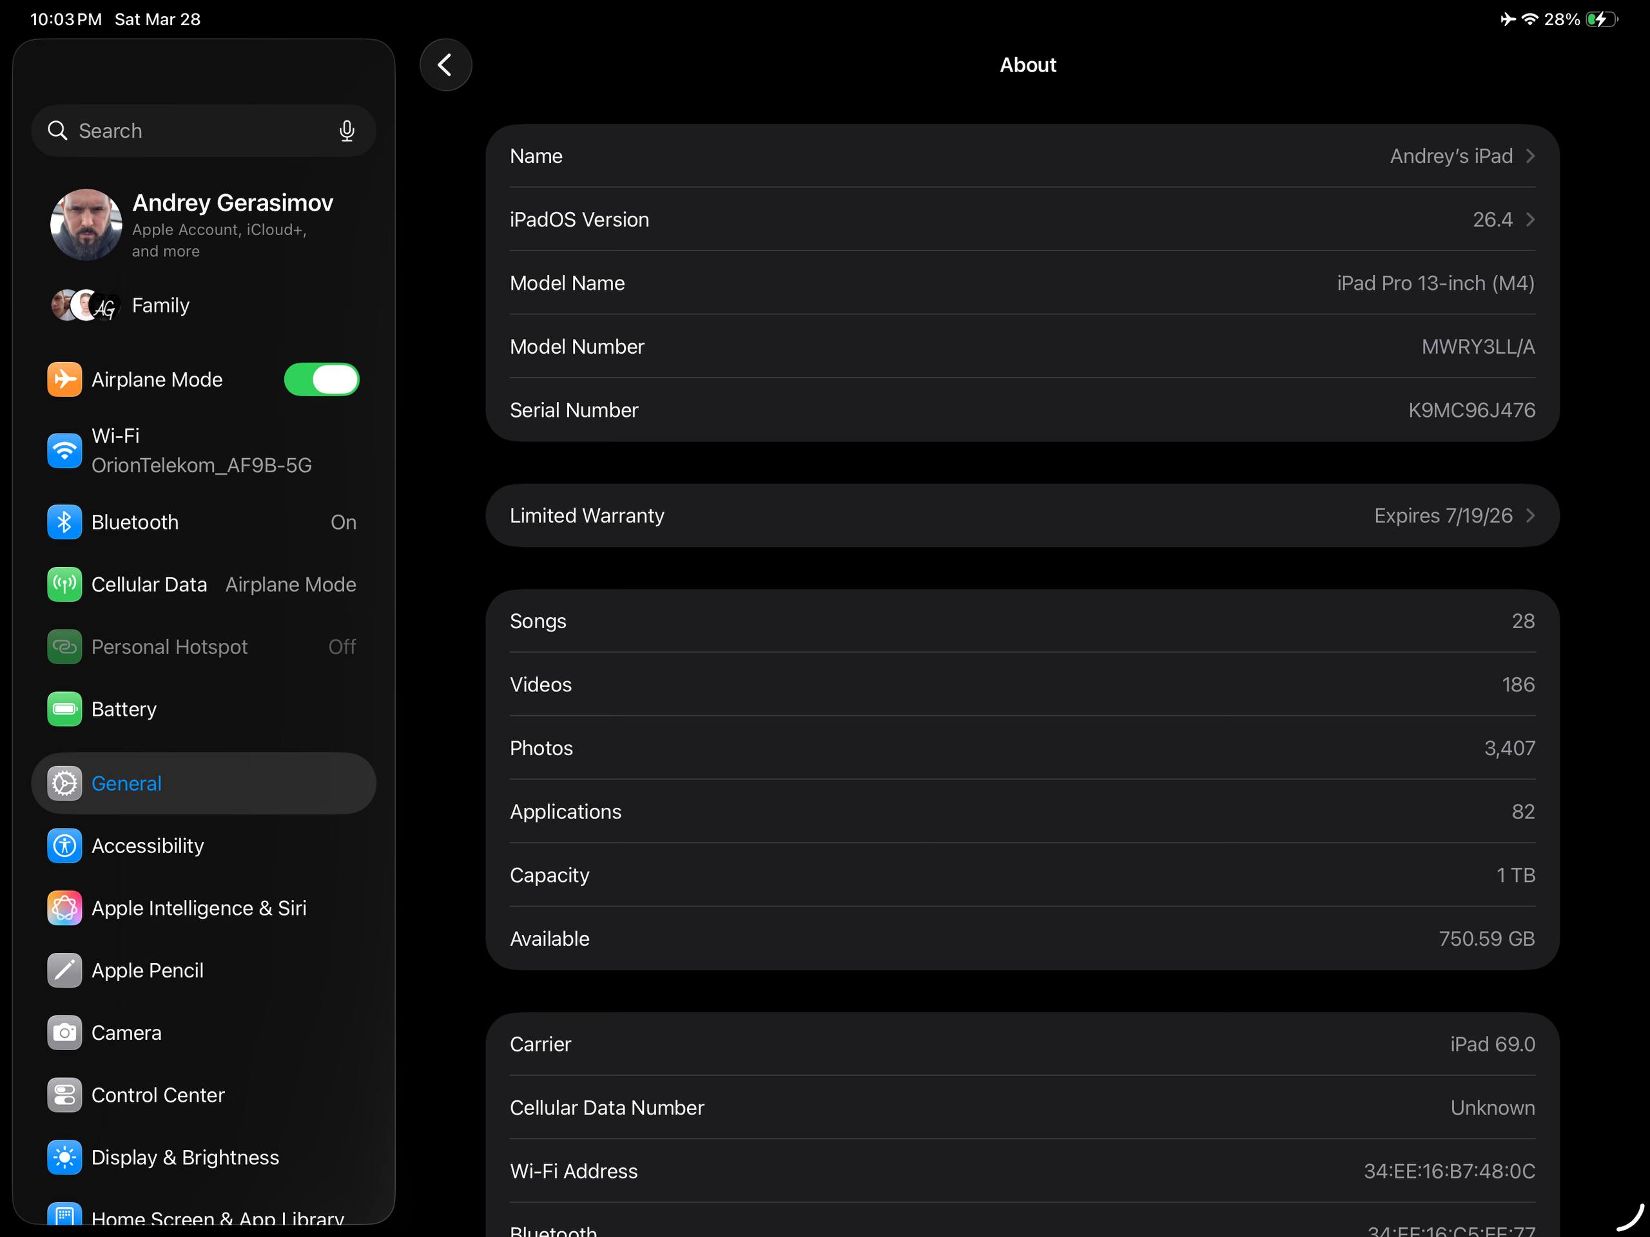This screenshot has width=1650, height=1237.
Task: Click the green Battery icon
Action: (64, 709)
